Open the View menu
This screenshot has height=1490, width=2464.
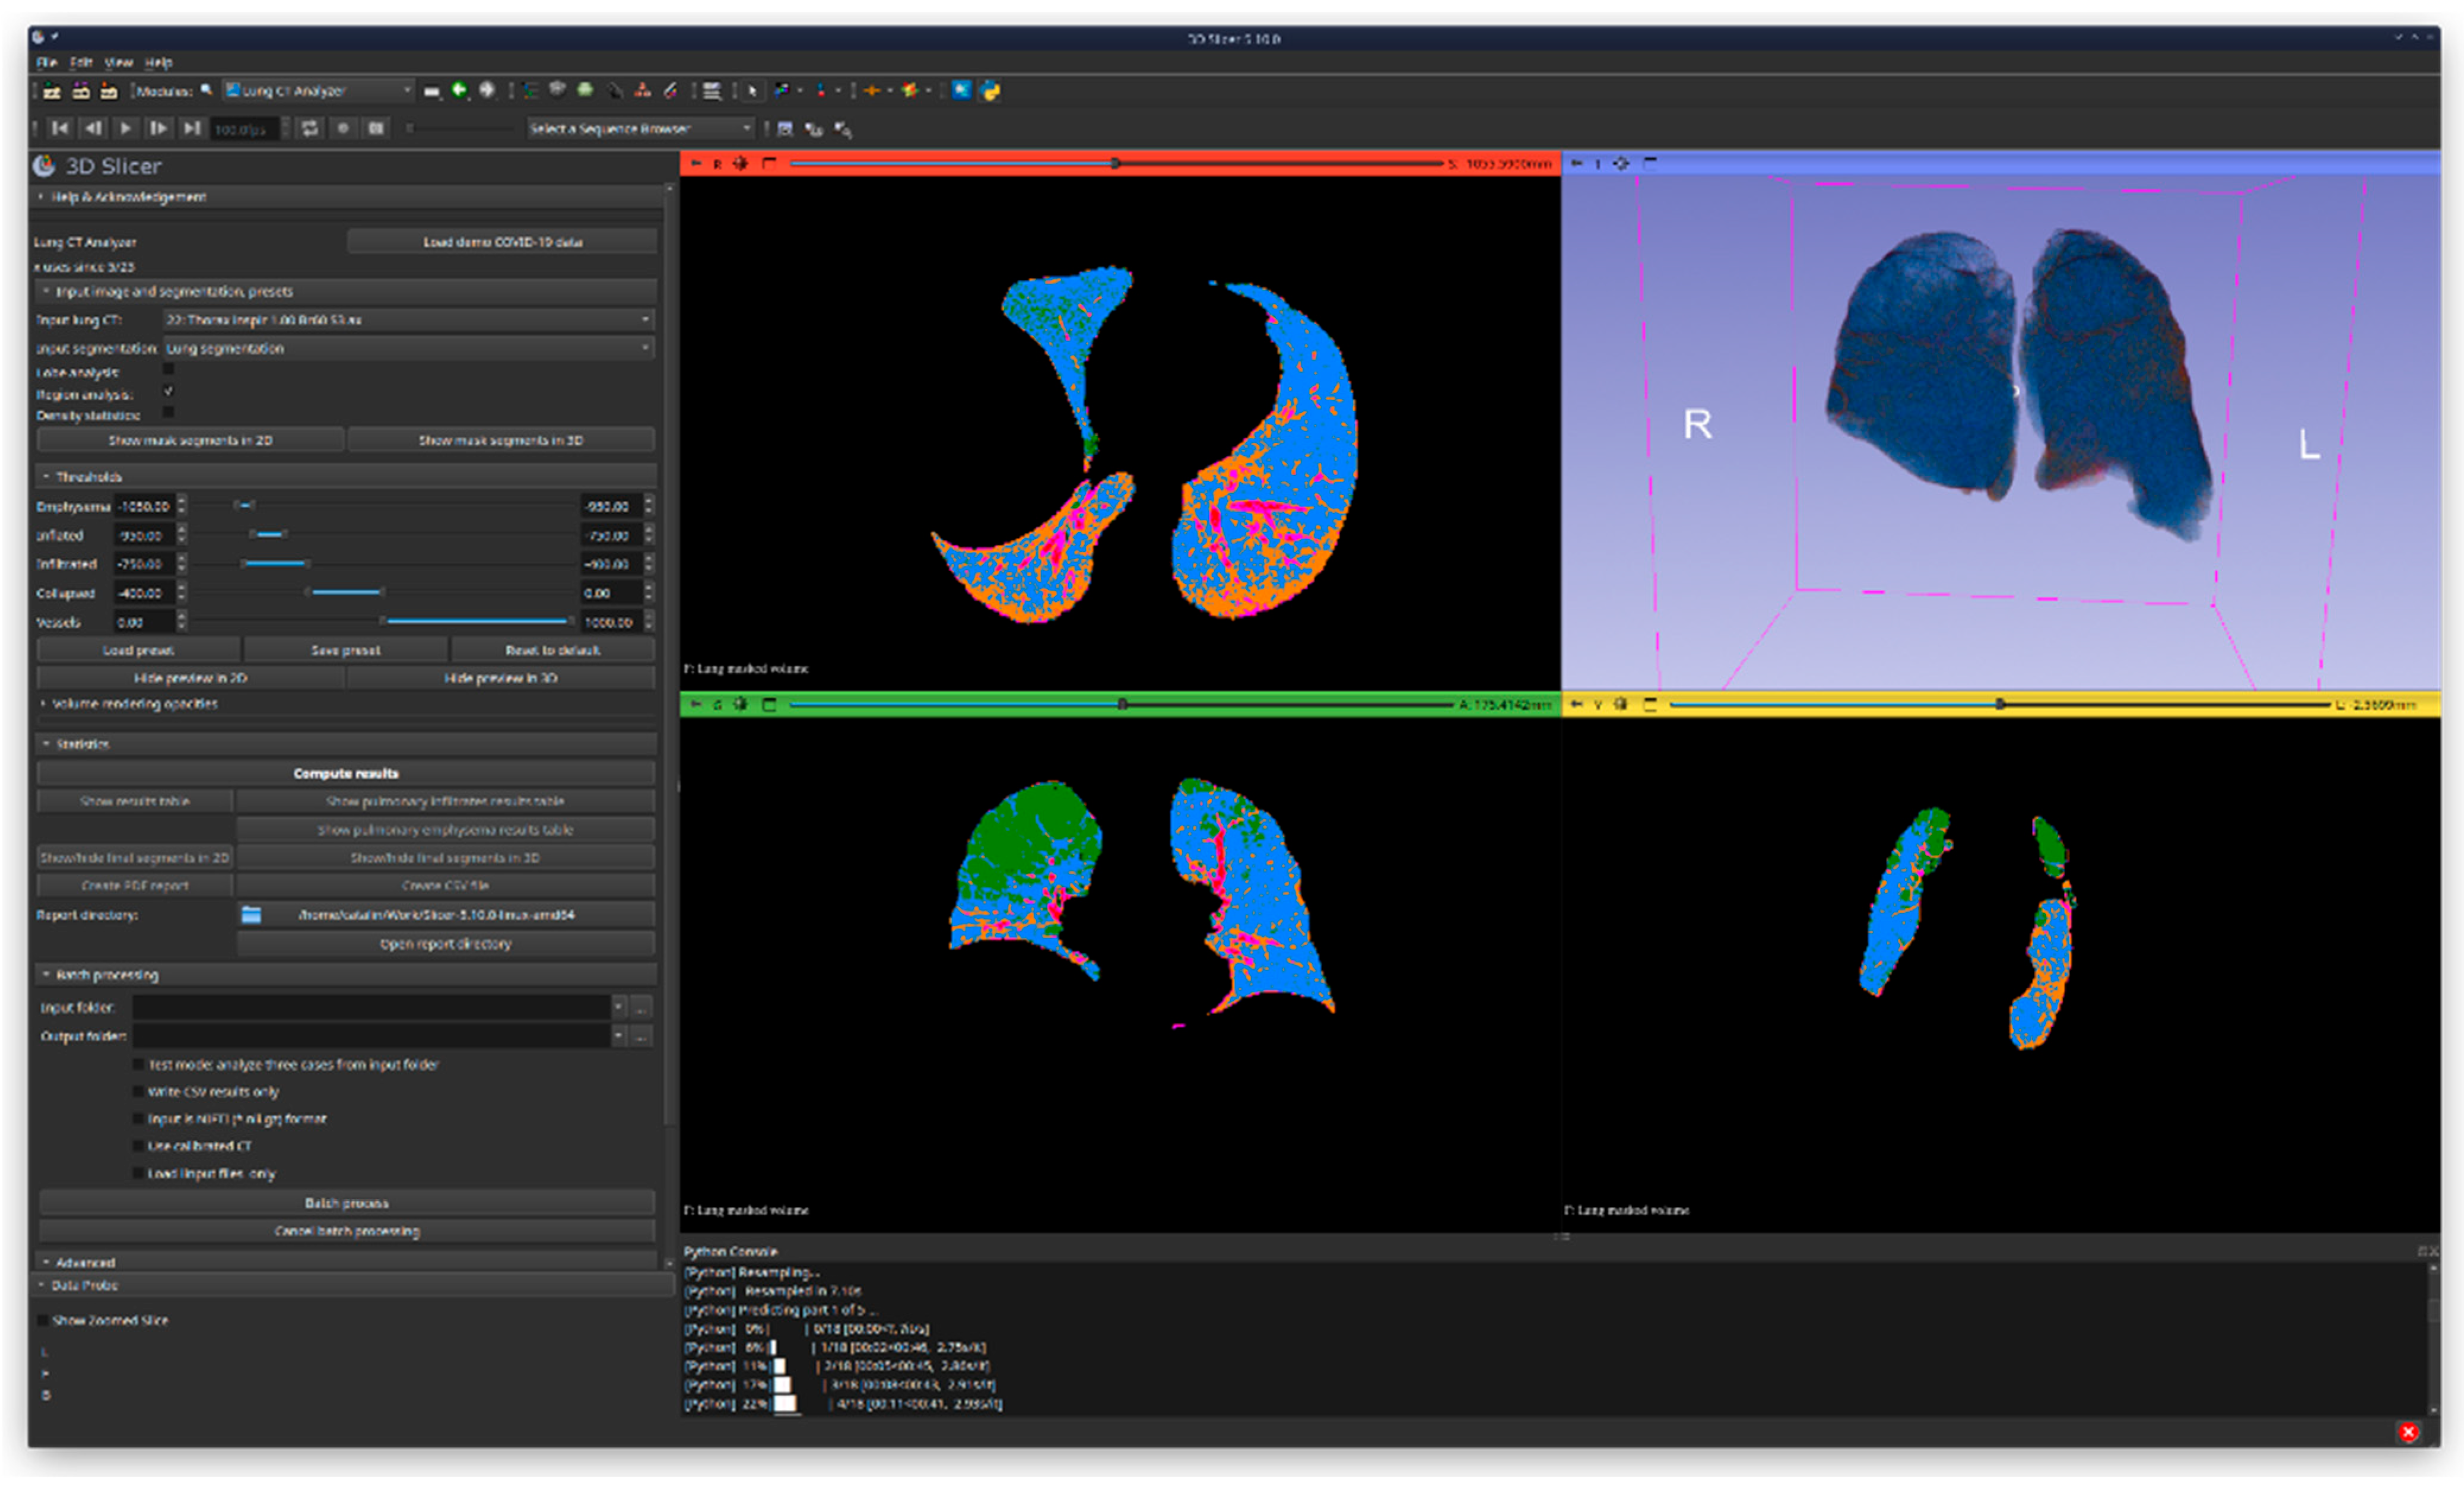pyautogui.click(x=118, y=62)
